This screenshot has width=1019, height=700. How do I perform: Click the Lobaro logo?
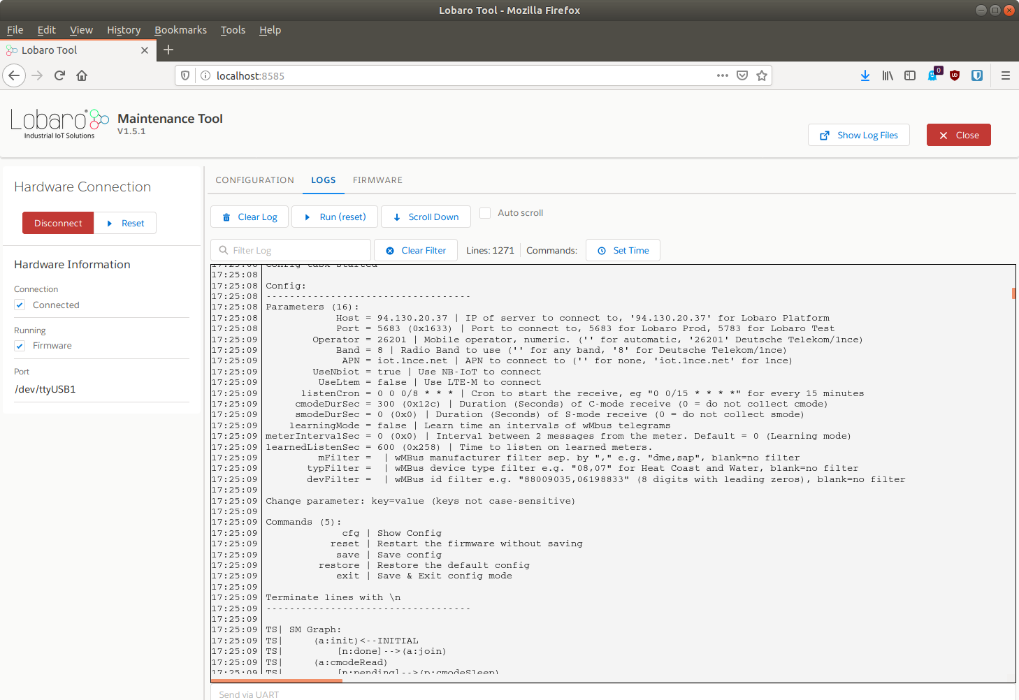click(60, 124)
